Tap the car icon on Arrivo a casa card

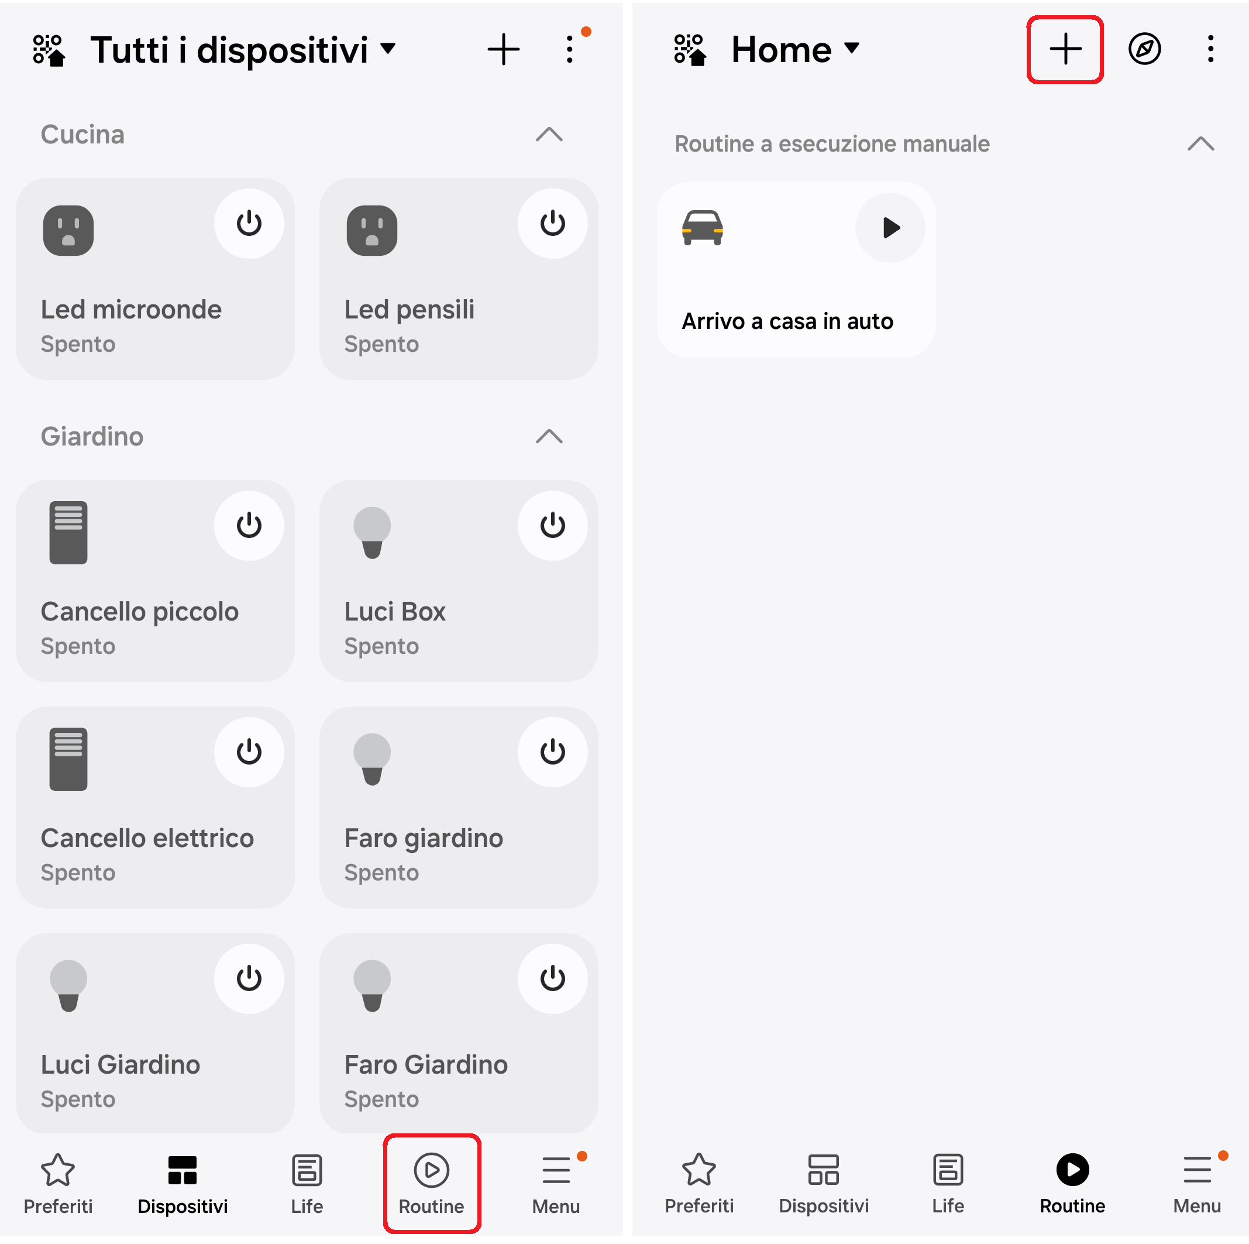tap(702, 228)
